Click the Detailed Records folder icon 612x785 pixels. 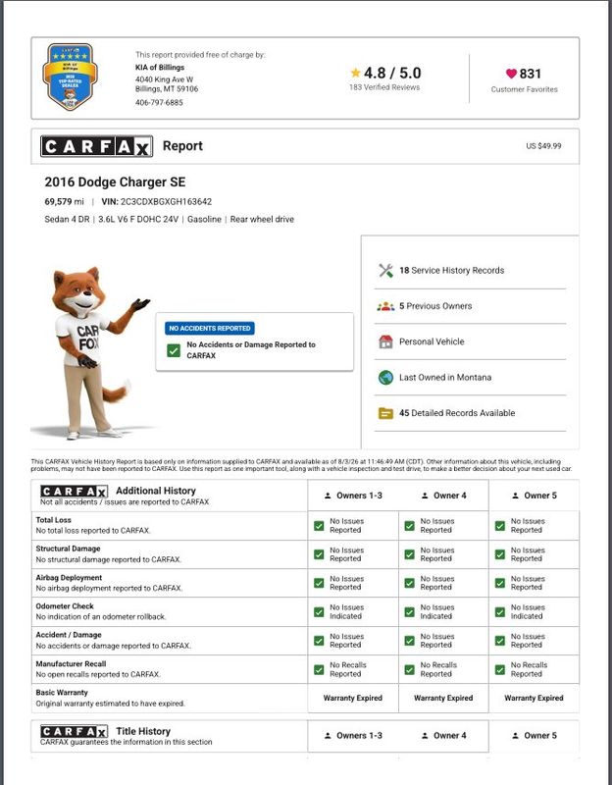(x=385, y=413)
